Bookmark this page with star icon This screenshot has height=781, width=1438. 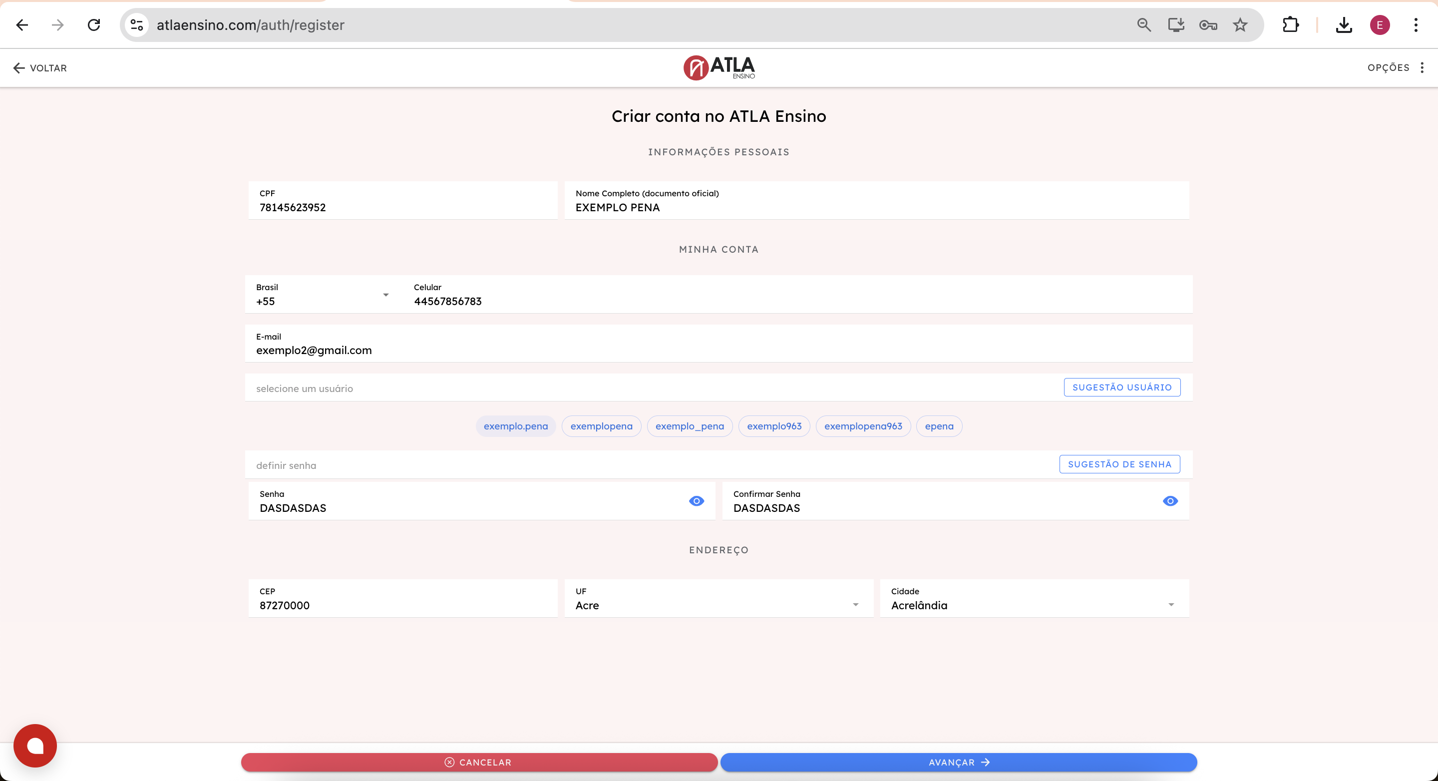[1240, 25]
